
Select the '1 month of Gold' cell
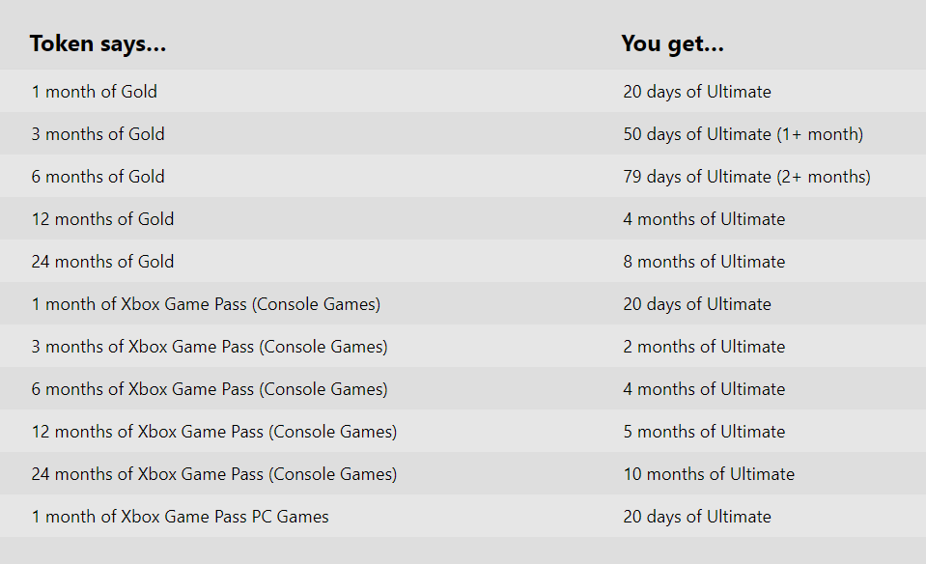pyautogui.click(x=95, y=92)
